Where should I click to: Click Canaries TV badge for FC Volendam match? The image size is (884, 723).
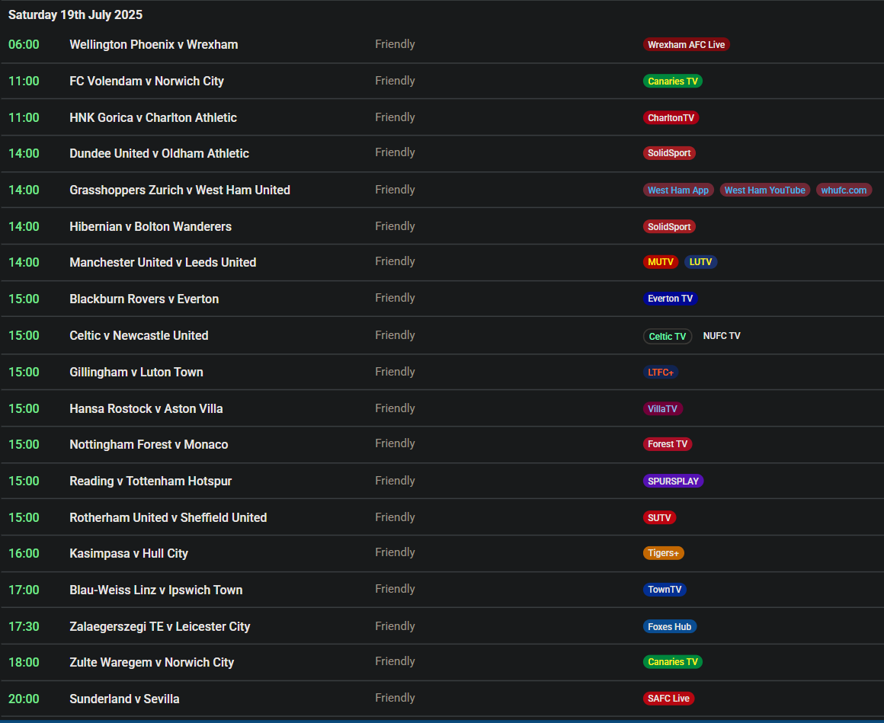(673, 82)
